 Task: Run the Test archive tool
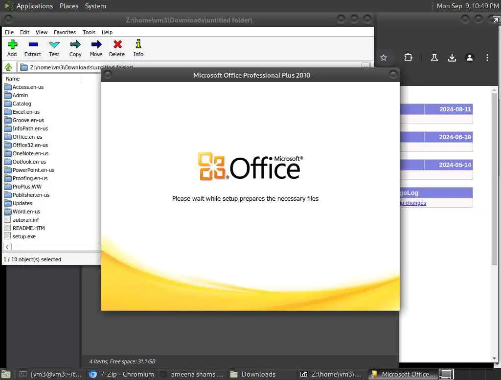[x=54, y=48]
